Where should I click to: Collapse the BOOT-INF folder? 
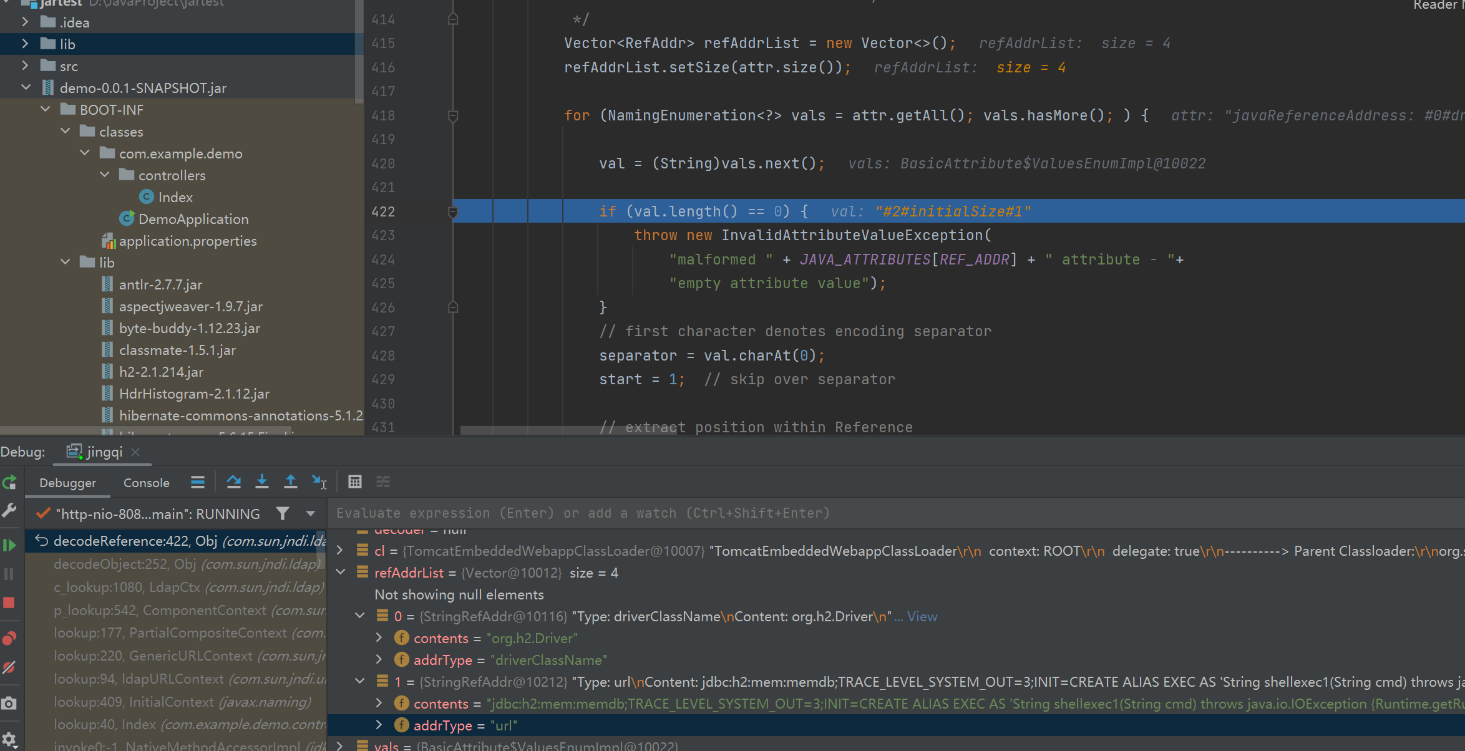[x=45, y=109]
